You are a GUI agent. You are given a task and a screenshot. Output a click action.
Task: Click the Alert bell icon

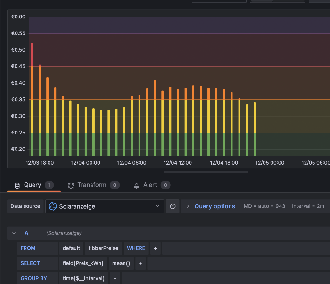click(x=137, y=185)
